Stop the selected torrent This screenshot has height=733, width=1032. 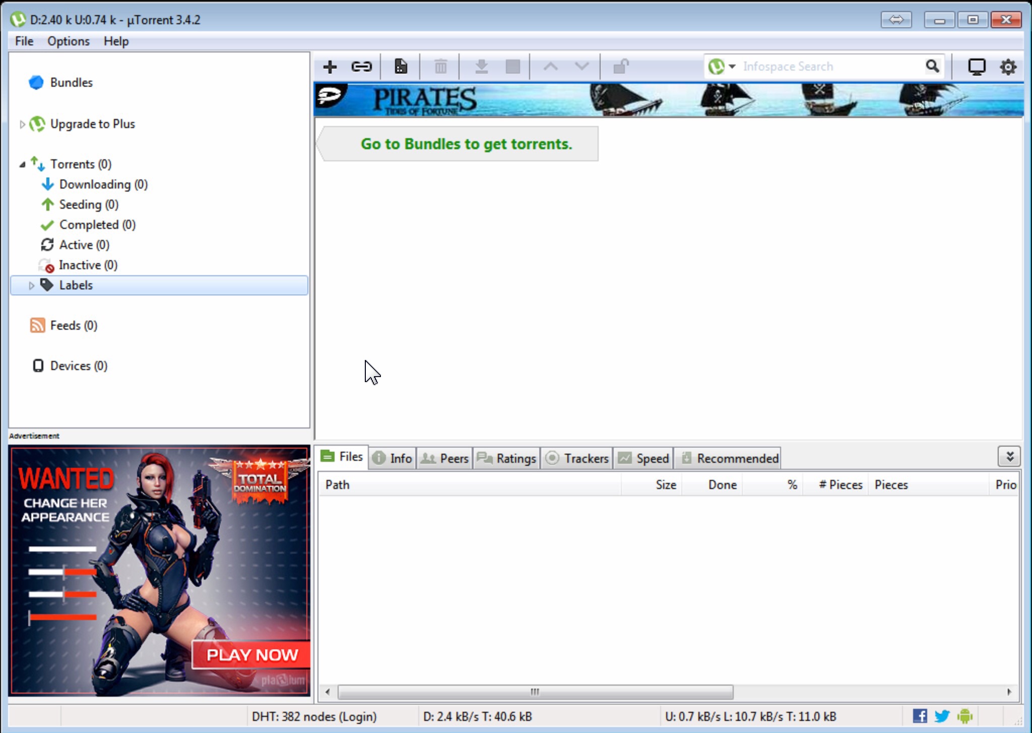tap(512, 66)
